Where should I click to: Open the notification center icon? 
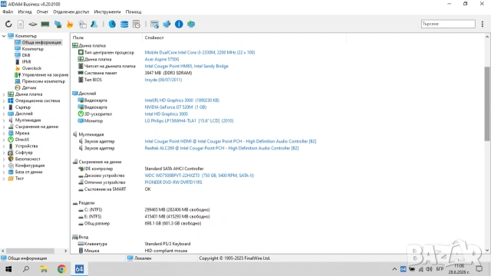click(x=479, y=269)
